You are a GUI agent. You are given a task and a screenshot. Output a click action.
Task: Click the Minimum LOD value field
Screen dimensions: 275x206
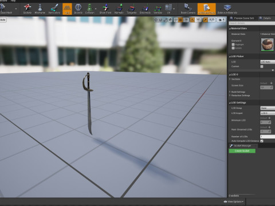click(265, 122)
